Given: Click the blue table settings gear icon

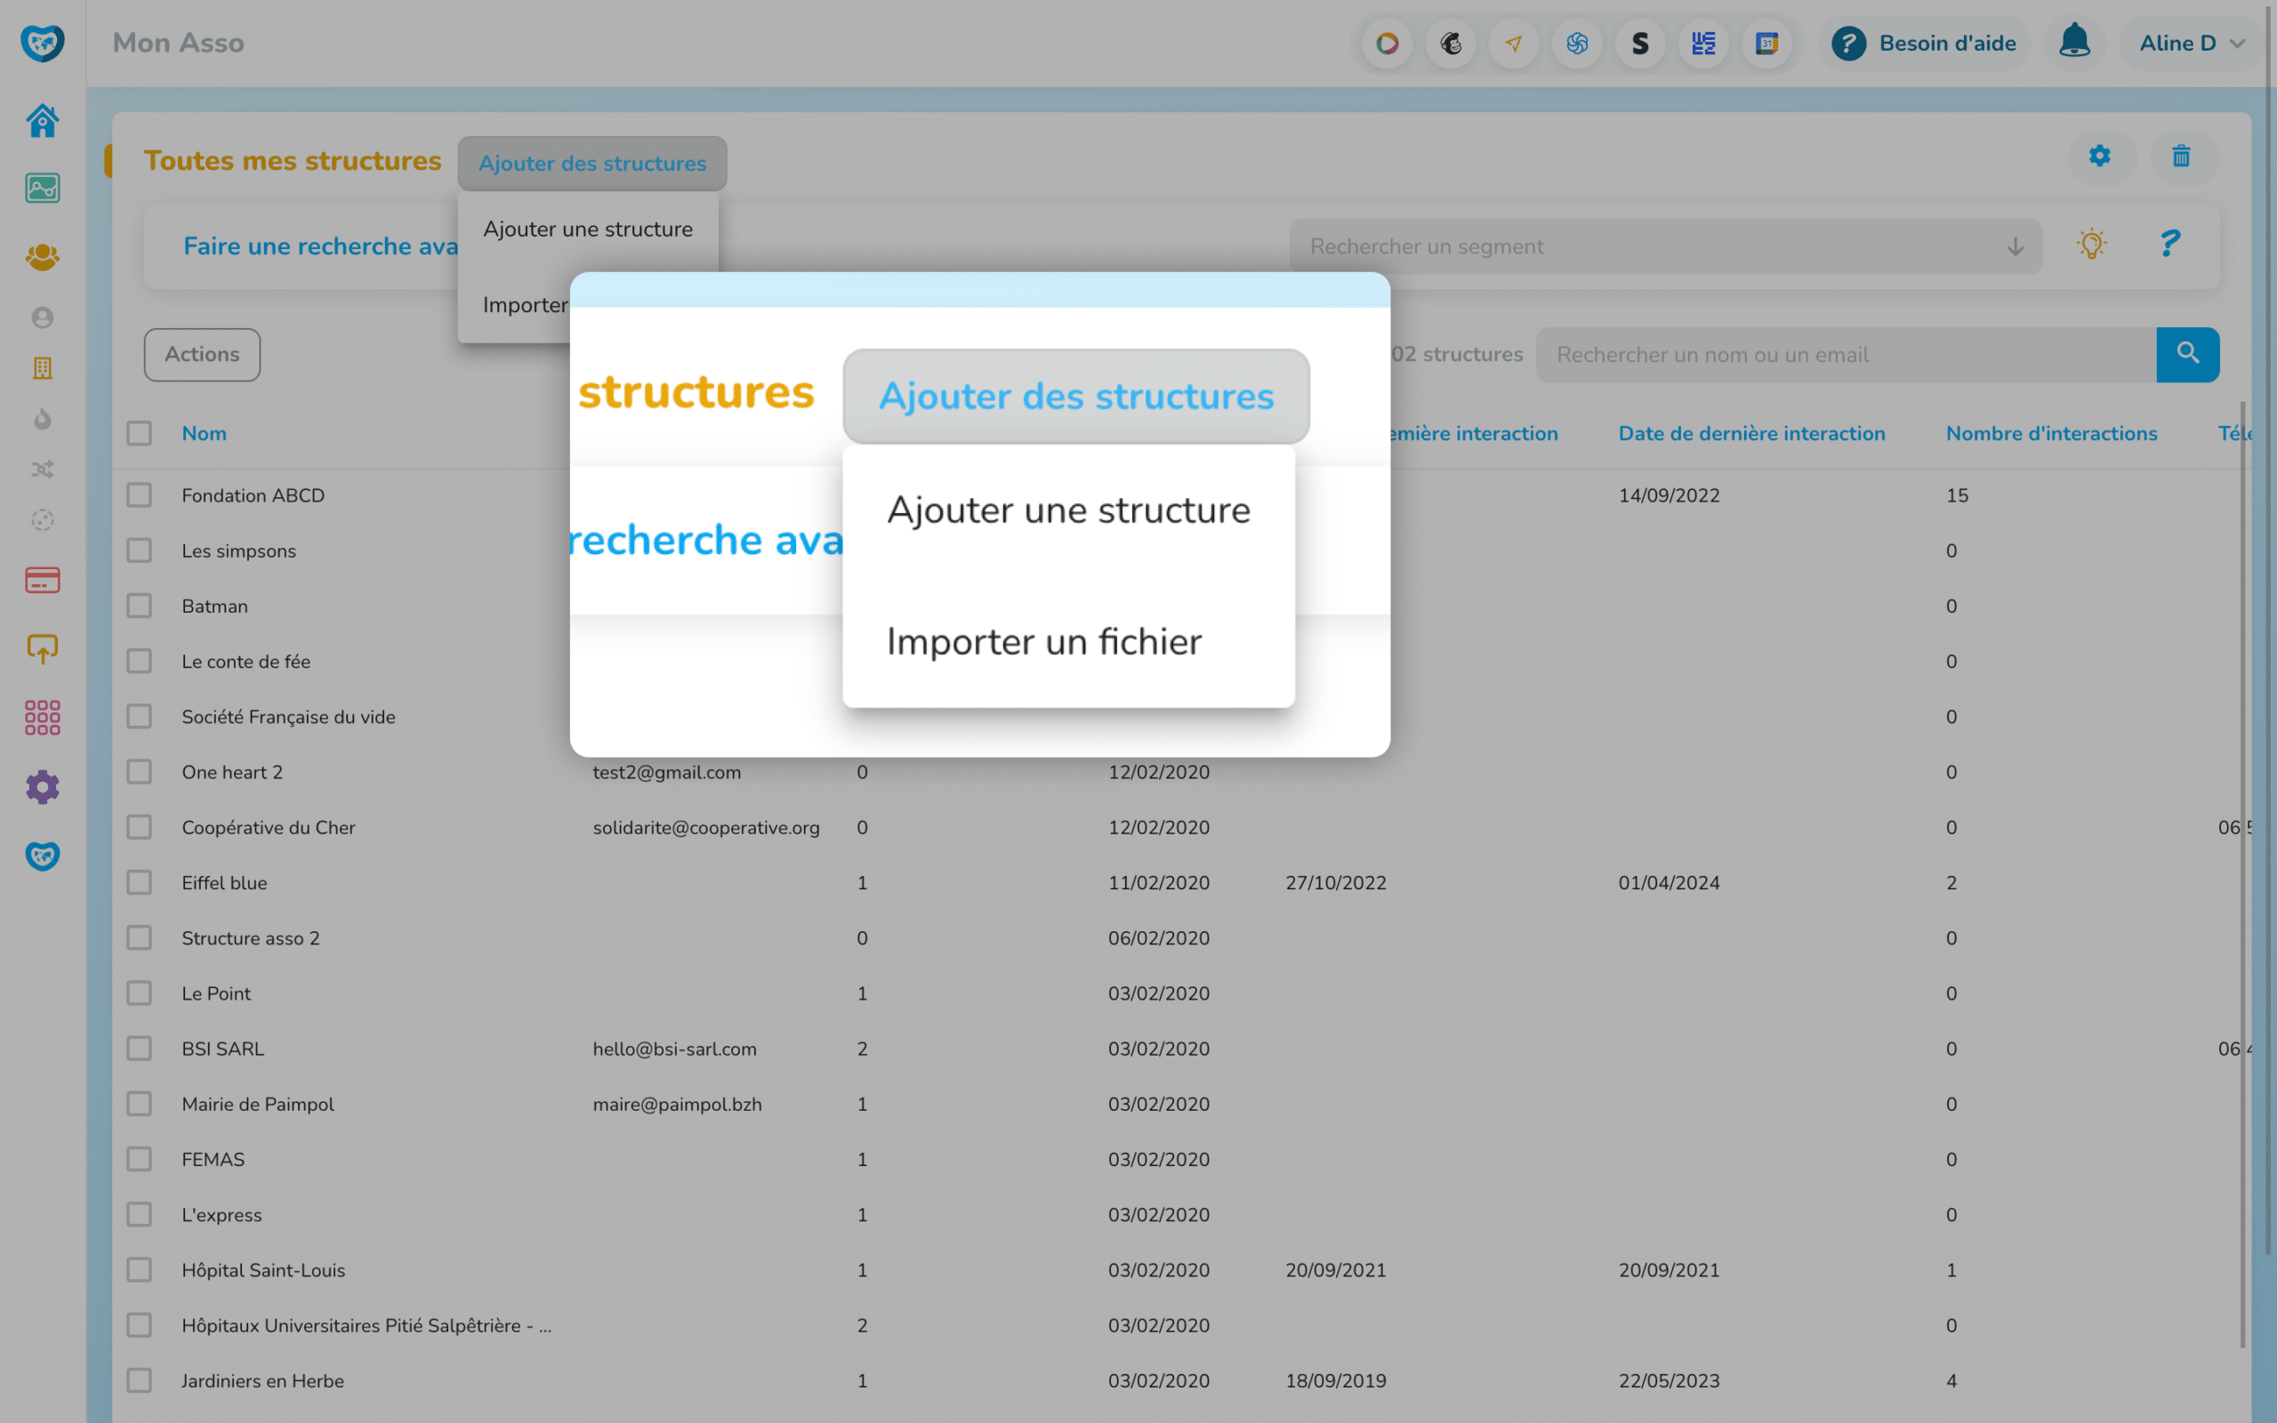Looking at the screenshot, I should 2099,157.
